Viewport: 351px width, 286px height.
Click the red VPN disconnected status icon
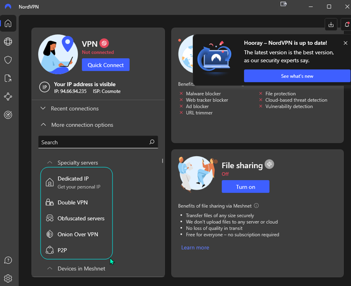click(104, 43)
